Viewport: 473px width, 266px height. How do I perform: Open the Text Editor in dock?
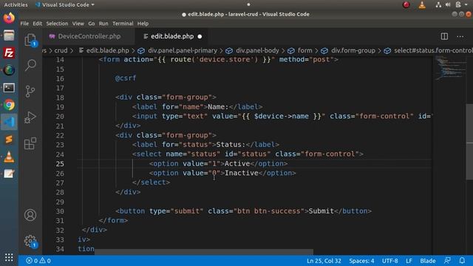(x=9, y=174)
